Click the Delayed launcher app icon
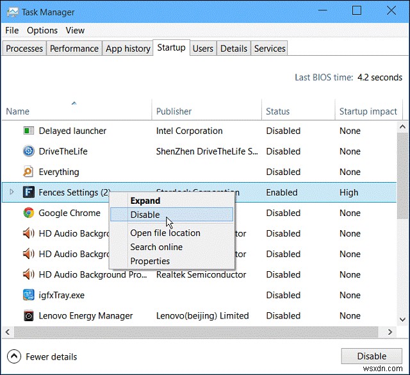The image size is (410, 375). pyautogui.click(x=28, y=131)
